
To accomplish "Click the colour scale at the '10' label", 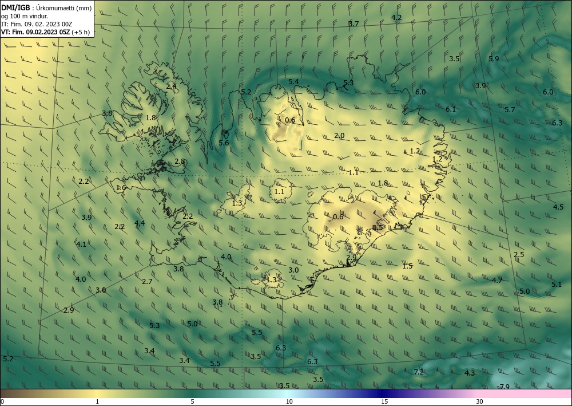I will click(x=289, y=401).
